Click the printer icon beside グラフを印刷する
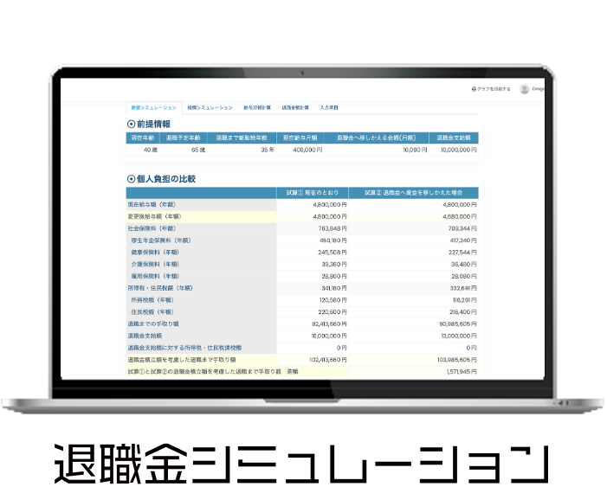Screen dimensions: 607x487 [x=474, y=88]
